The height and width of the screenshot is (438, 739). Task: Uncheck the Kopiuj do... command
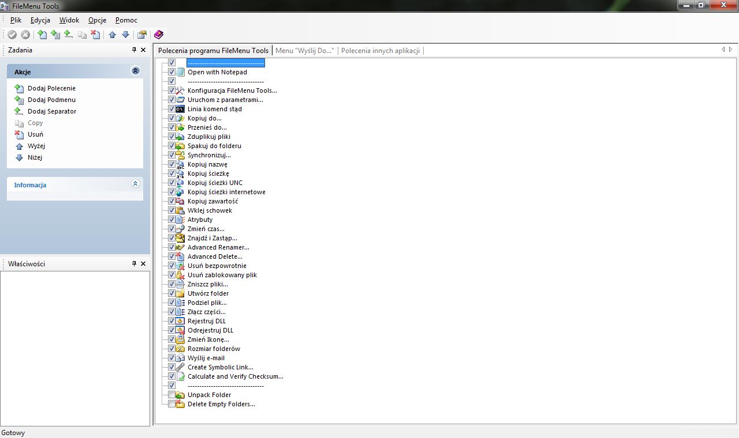click(171, 118)
